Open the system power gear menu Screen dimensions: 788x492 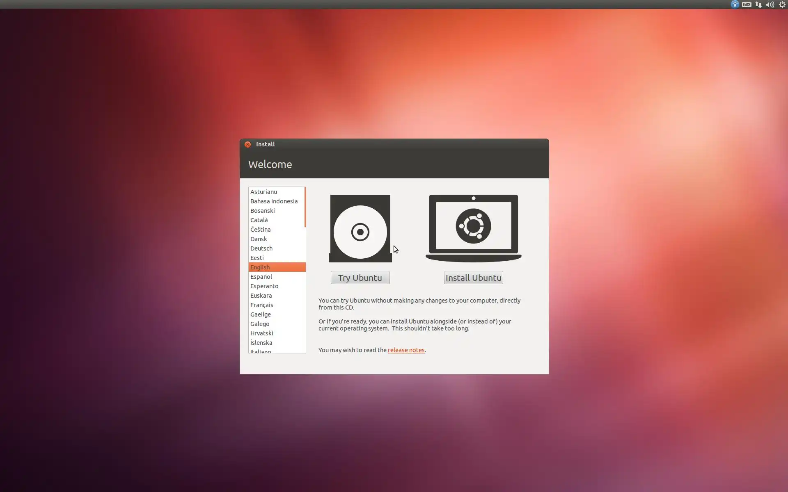[782, 5]
